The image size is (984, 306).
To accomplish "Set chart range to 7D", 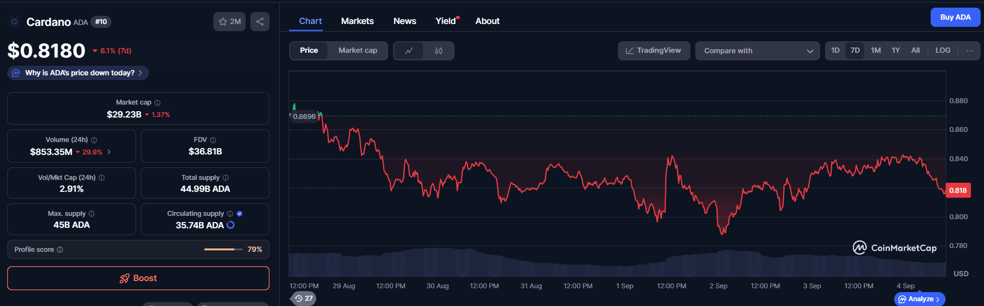I will click(x=855, y=50).
